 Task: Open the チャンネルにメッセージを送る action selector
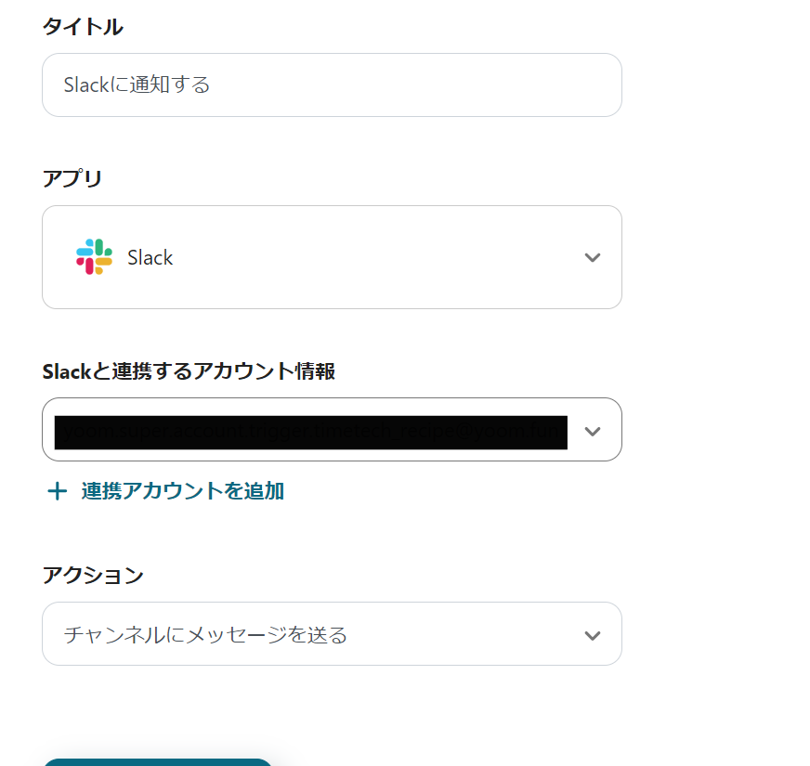pos(332,634)
